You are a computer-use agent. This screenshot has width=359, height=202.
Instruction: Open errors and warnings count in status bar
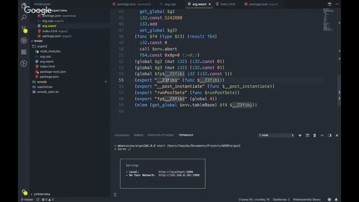[x=48, y=200]
